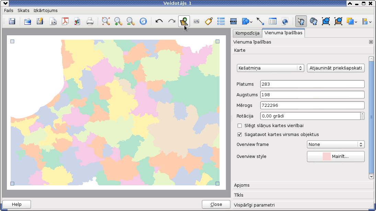This screenshot has height=211, width=376.
Task: Click the Group items icon
Action: tap(326, 21)
